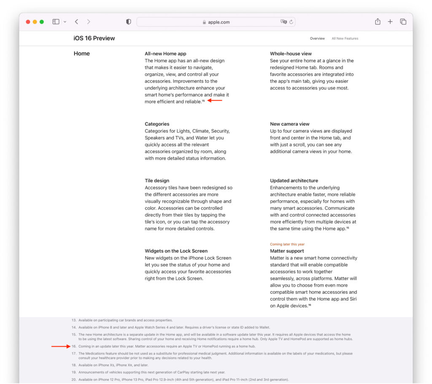This screenshot has width=432, height=384.
Task: Toggle the Safari sidebar
Action: coord(56,21)
